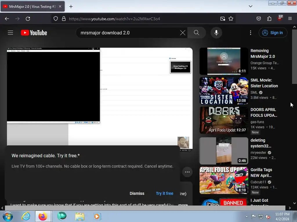Show hidden tray icons arrow
297x222 pixels.
247,217
